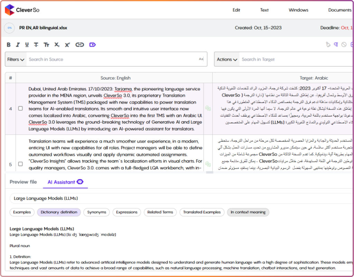Viewport: 354px width, 277px height.
Task: Apply underline formatting
Action: tap(27, 45)
